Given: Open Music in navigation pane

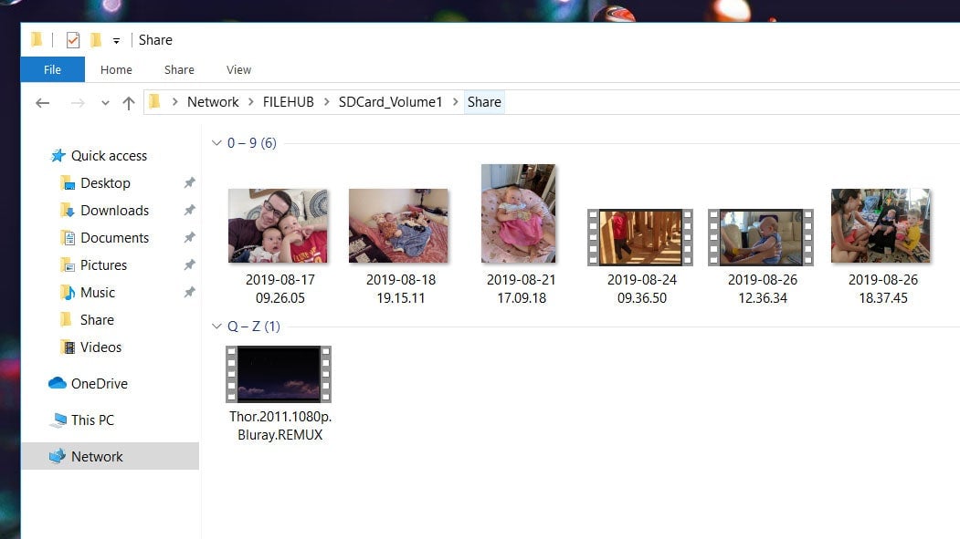Looking at the screenshot, I should tap(98, 293).
